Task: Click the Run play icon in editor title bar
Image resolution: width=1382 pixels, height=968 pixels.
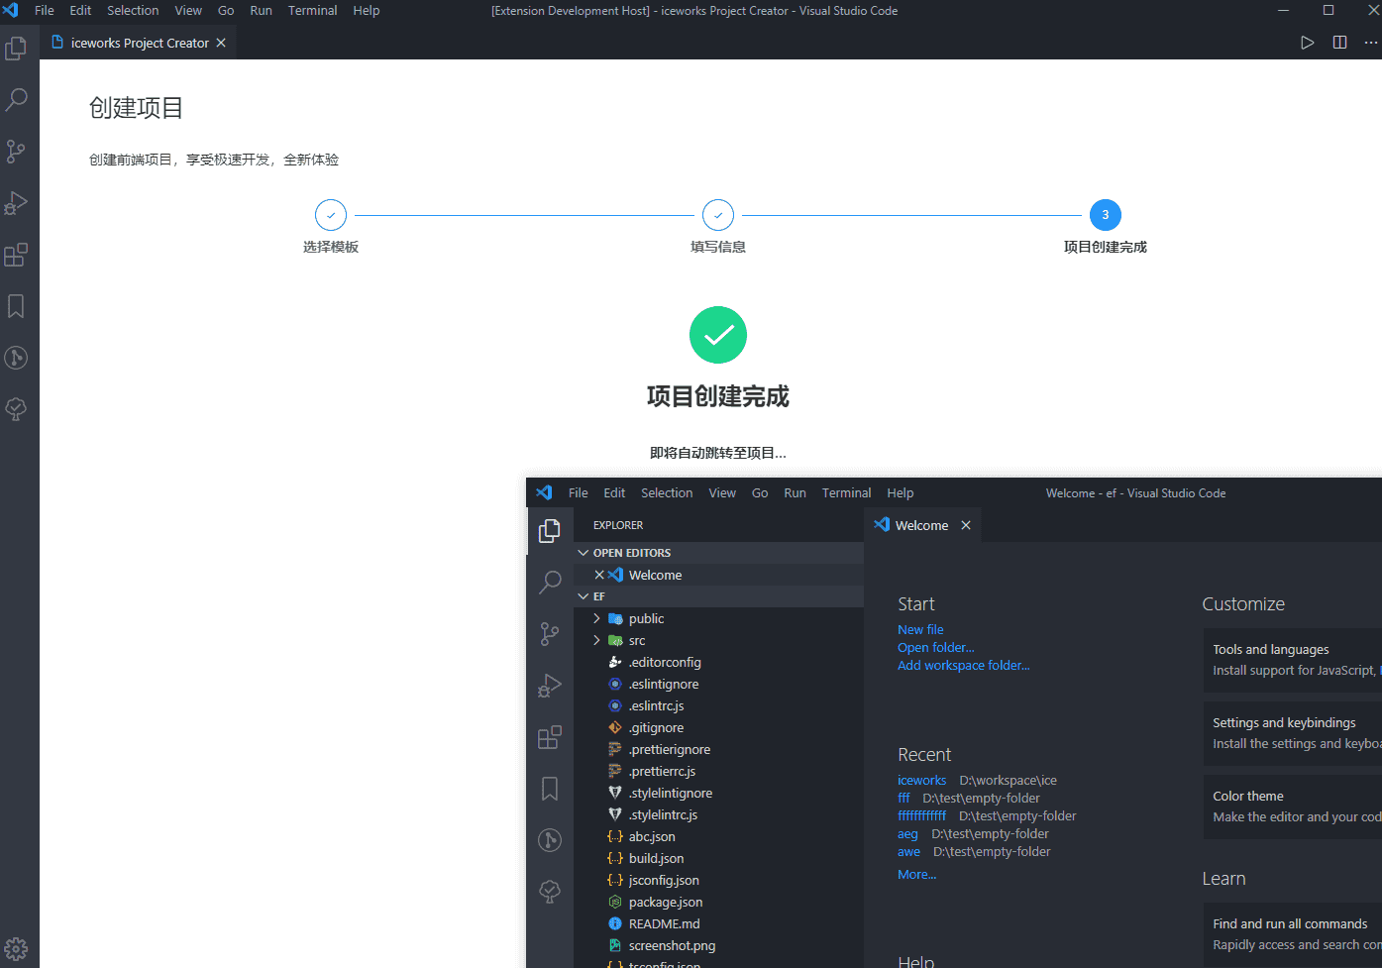Action: tap(1308, 43)
